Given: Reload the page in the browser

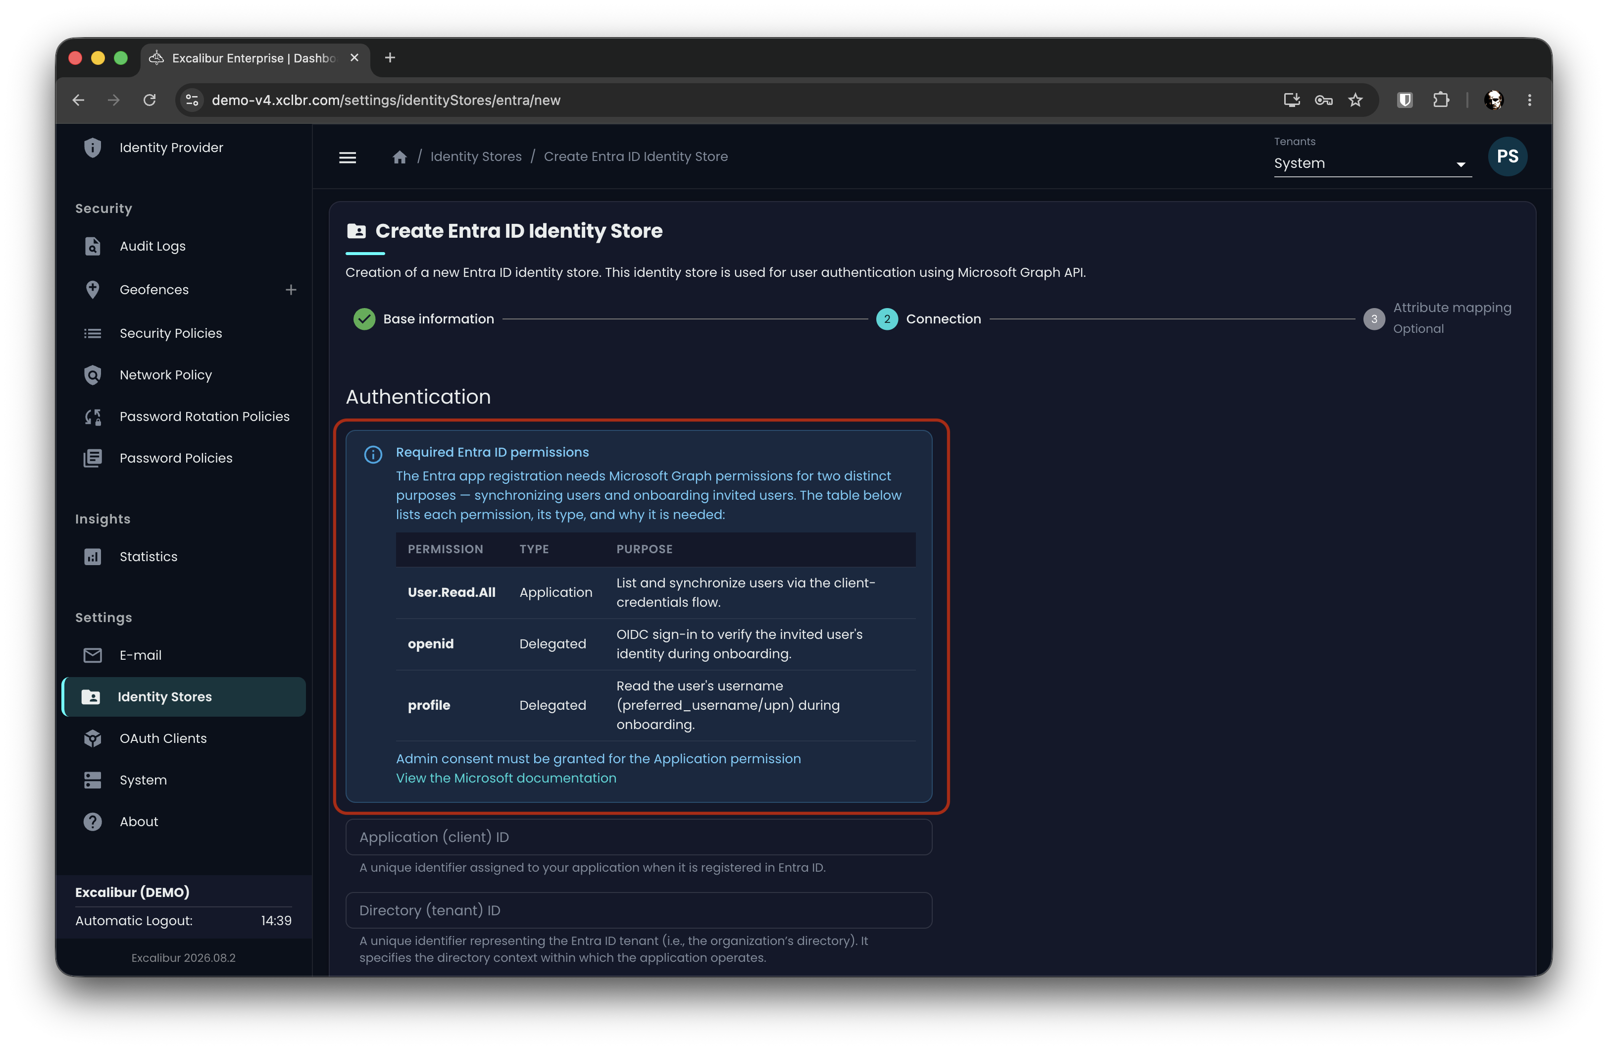Looking at the screenshot, I should tap(150, 100).
